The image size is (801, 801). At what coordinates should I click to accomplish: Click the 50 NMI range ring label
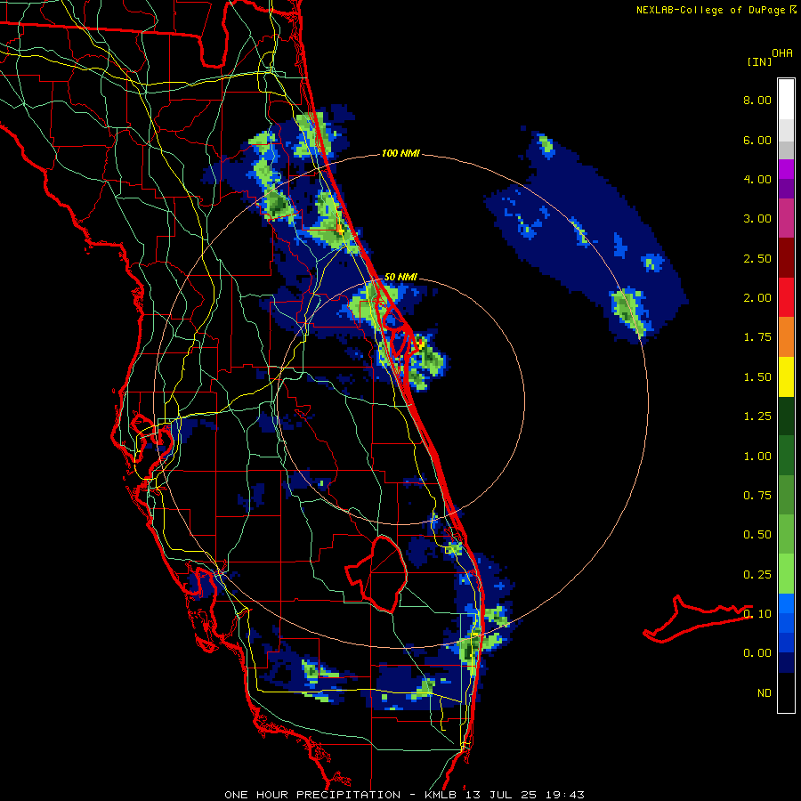400,277
